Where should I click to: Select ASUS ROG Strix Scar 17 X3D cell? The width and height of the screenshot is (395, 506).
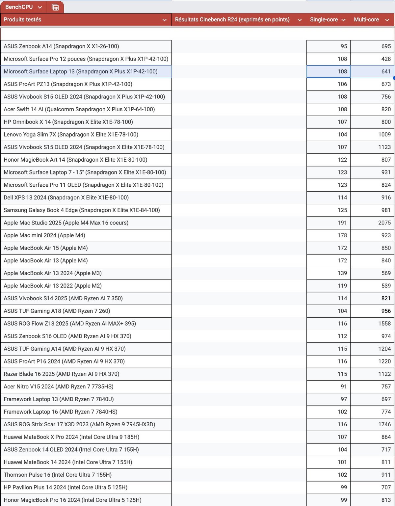tap(86, 424)
